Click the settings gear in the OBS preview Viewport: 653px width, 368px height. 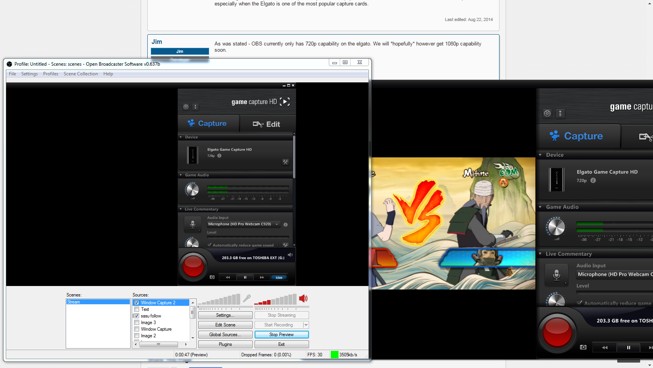(186, 107)
